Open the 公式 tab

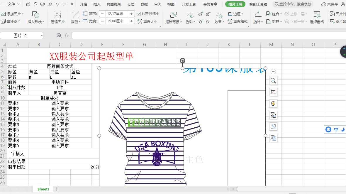coord(131,4)
